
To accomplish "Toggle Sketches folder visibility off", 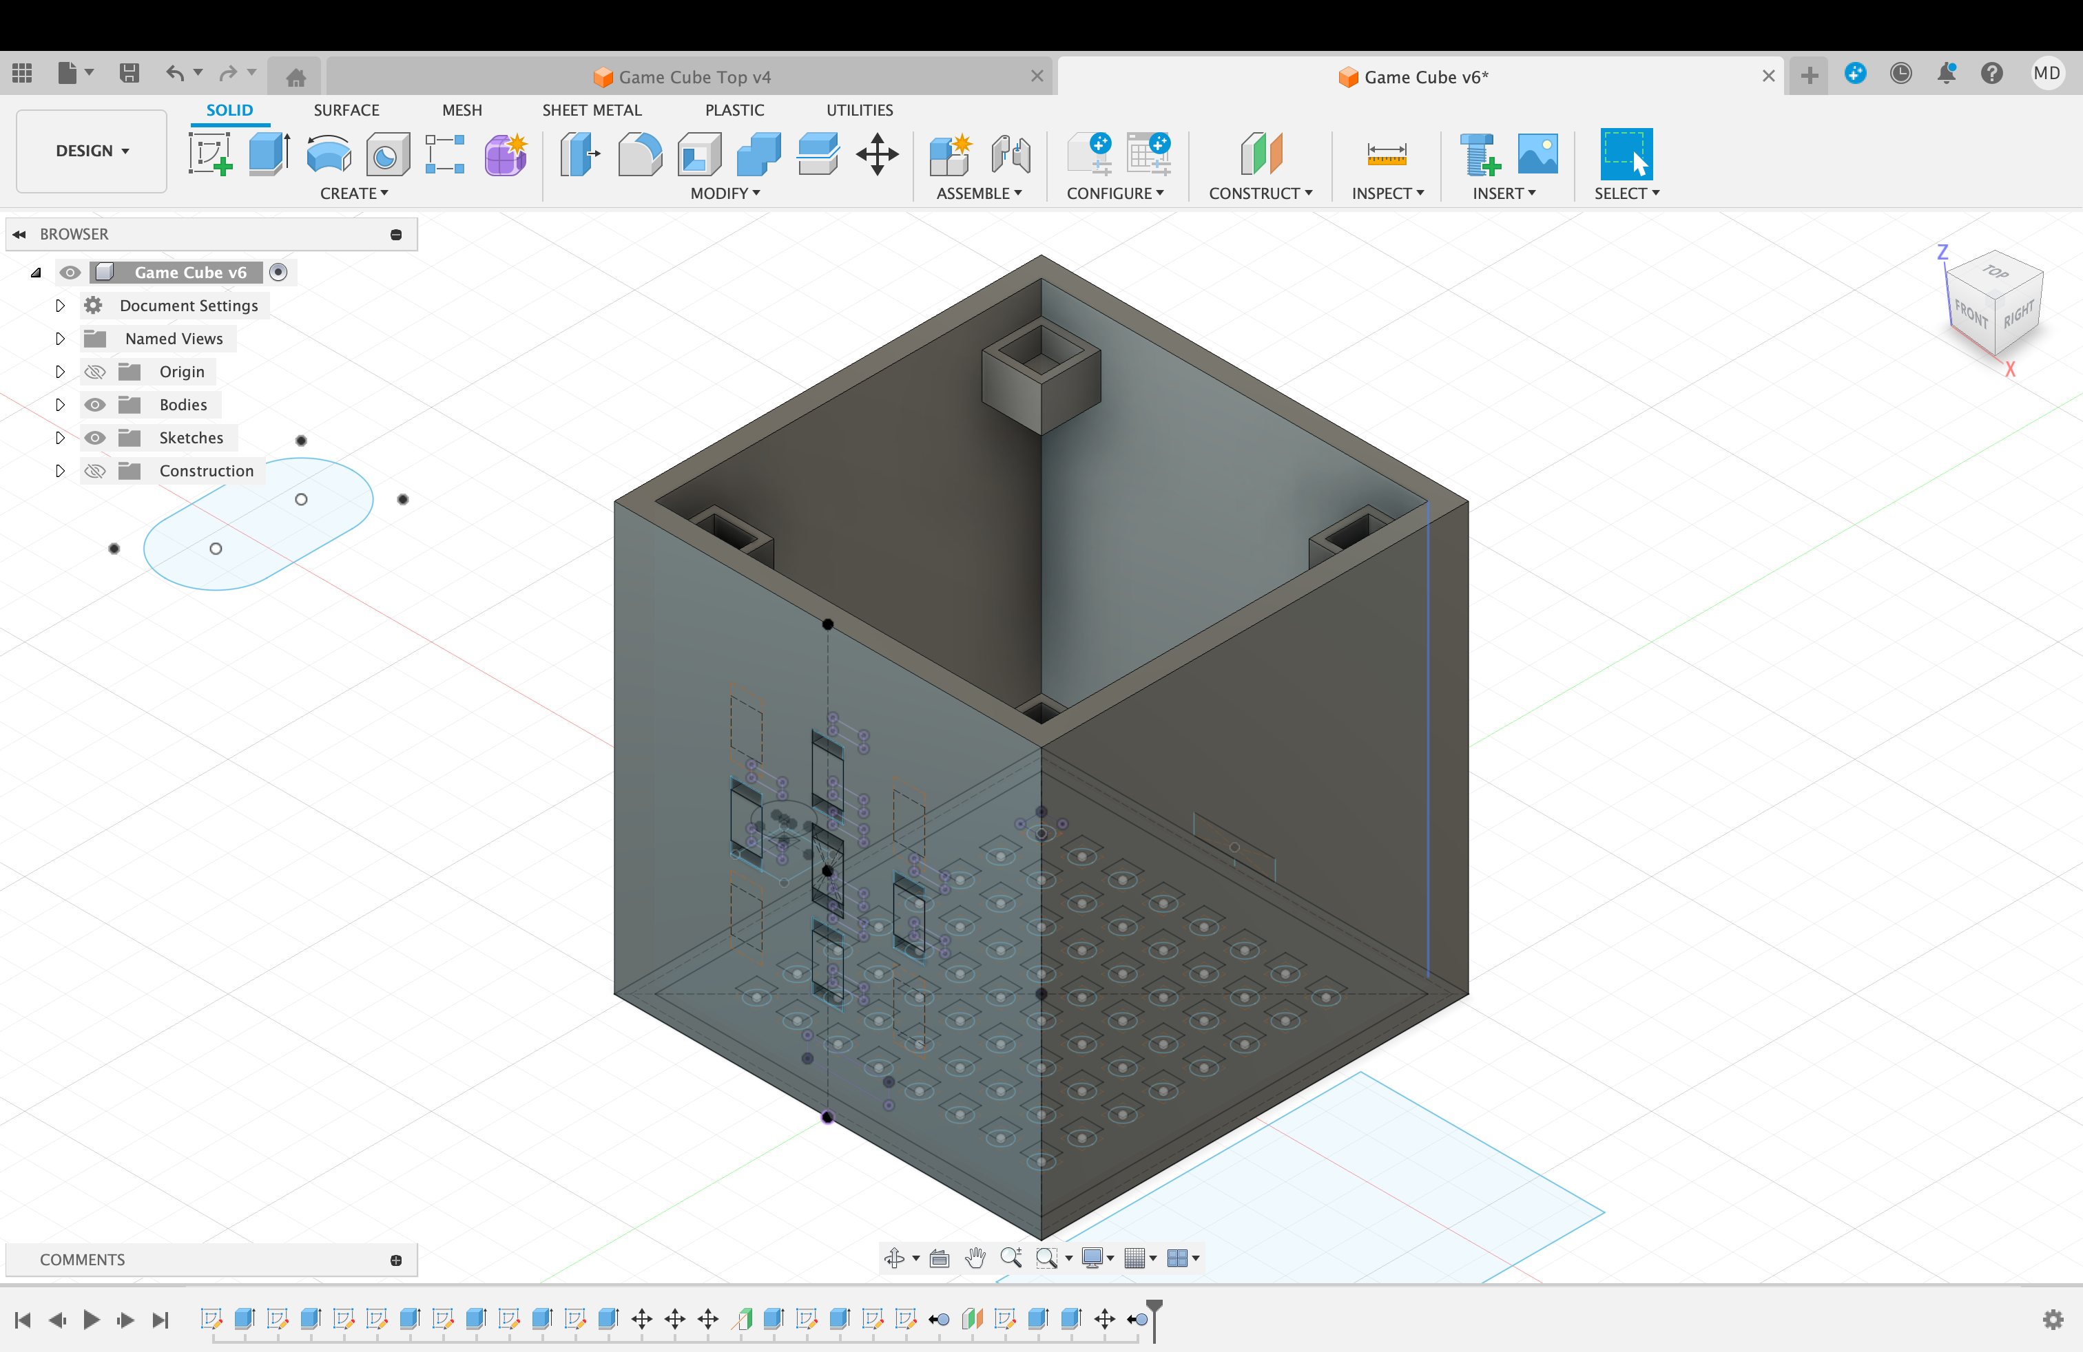I will [x=94, y=438].
